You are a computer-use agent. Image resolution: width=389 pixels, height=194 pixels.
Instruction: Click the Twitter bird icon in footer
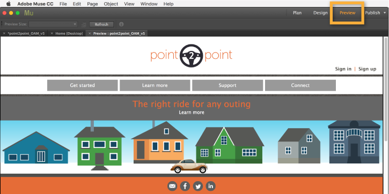pos(198,186)
